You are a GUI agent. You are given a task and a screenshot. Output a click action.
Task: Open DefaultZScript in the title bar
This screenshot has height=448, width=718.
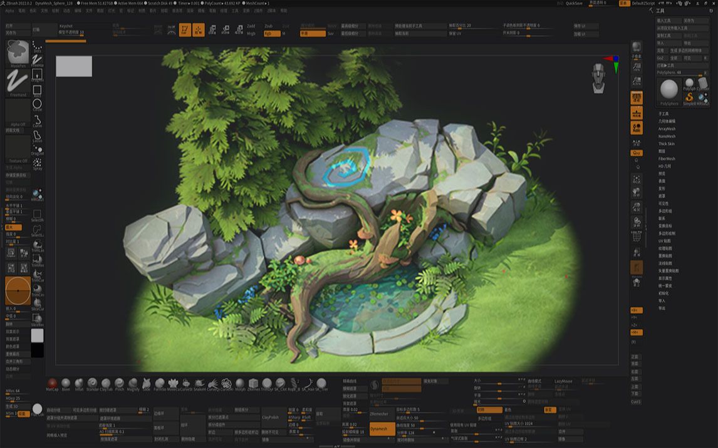tap(644, 3)
